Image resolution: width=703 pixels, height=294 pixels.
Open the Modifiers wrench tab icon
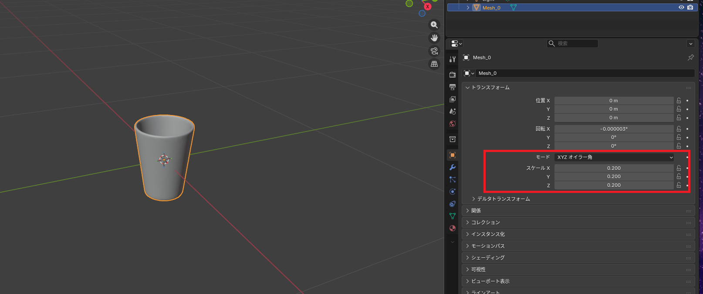click(453, 167)
